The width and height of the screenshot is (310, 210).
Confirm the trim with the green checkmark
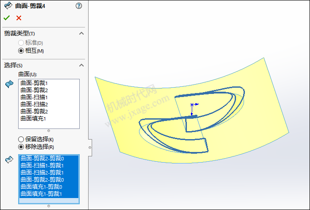7,18
